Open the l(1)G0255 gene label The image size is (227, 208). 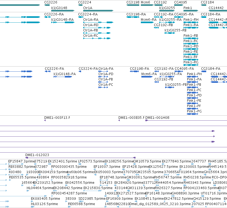point(167,8)
